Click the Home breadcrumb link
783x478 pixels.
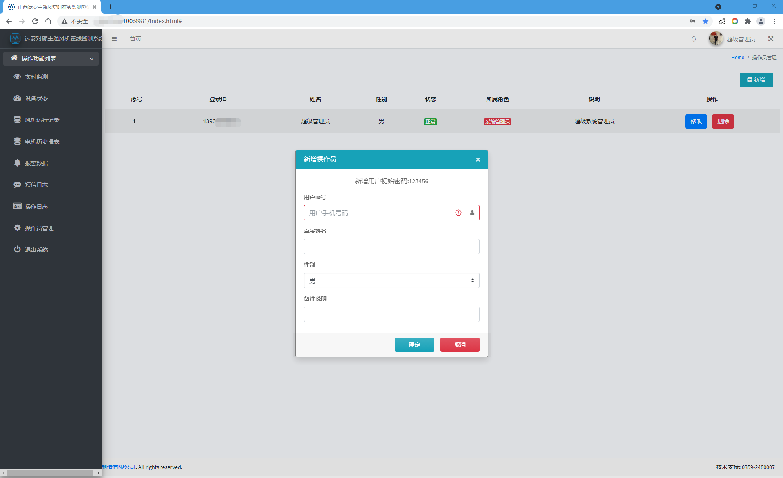coord(737,58)
